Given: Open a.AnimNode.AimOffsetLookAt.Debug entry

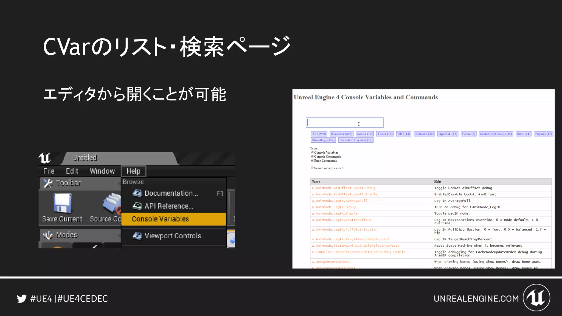Looking at the screenshot, I should coord(344,188).
